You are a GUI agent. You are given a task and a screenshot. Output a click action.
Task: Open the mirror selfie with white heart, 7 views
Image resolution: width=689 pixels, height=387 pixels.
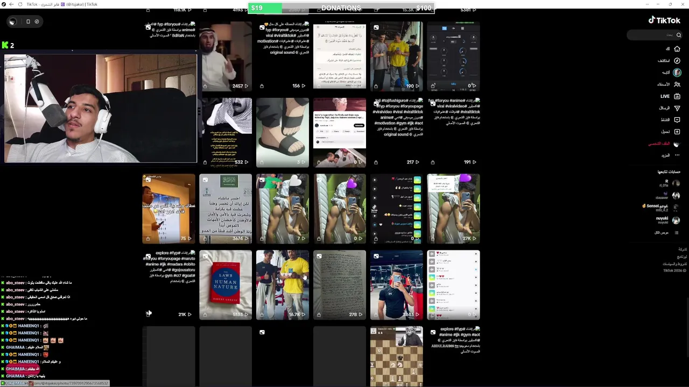[x=283, y=209]
